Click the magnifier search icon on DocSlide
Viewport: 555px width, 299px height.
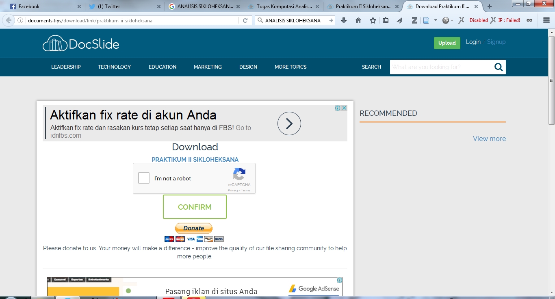point(498,67)
